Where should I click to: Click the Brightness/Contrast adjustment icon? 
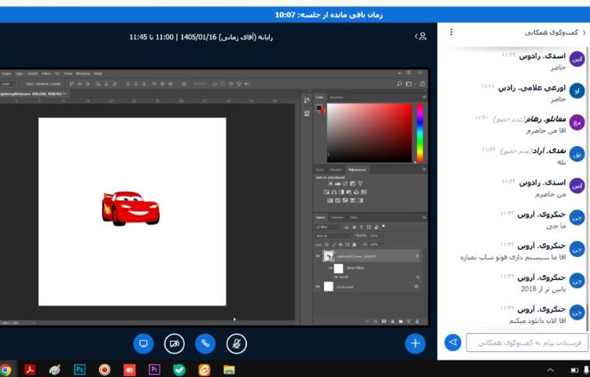[x=330, y=184]
